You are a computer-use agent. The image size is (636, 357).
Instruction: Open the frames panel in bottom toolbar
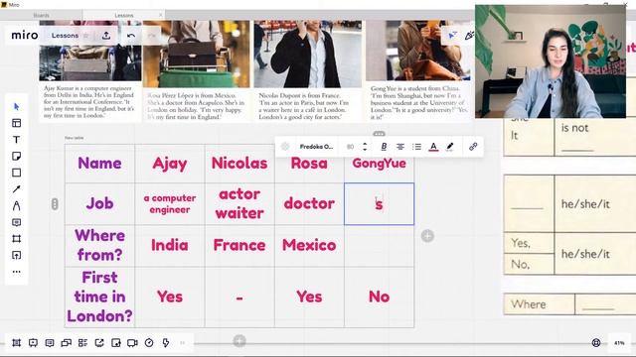[16, 343]
